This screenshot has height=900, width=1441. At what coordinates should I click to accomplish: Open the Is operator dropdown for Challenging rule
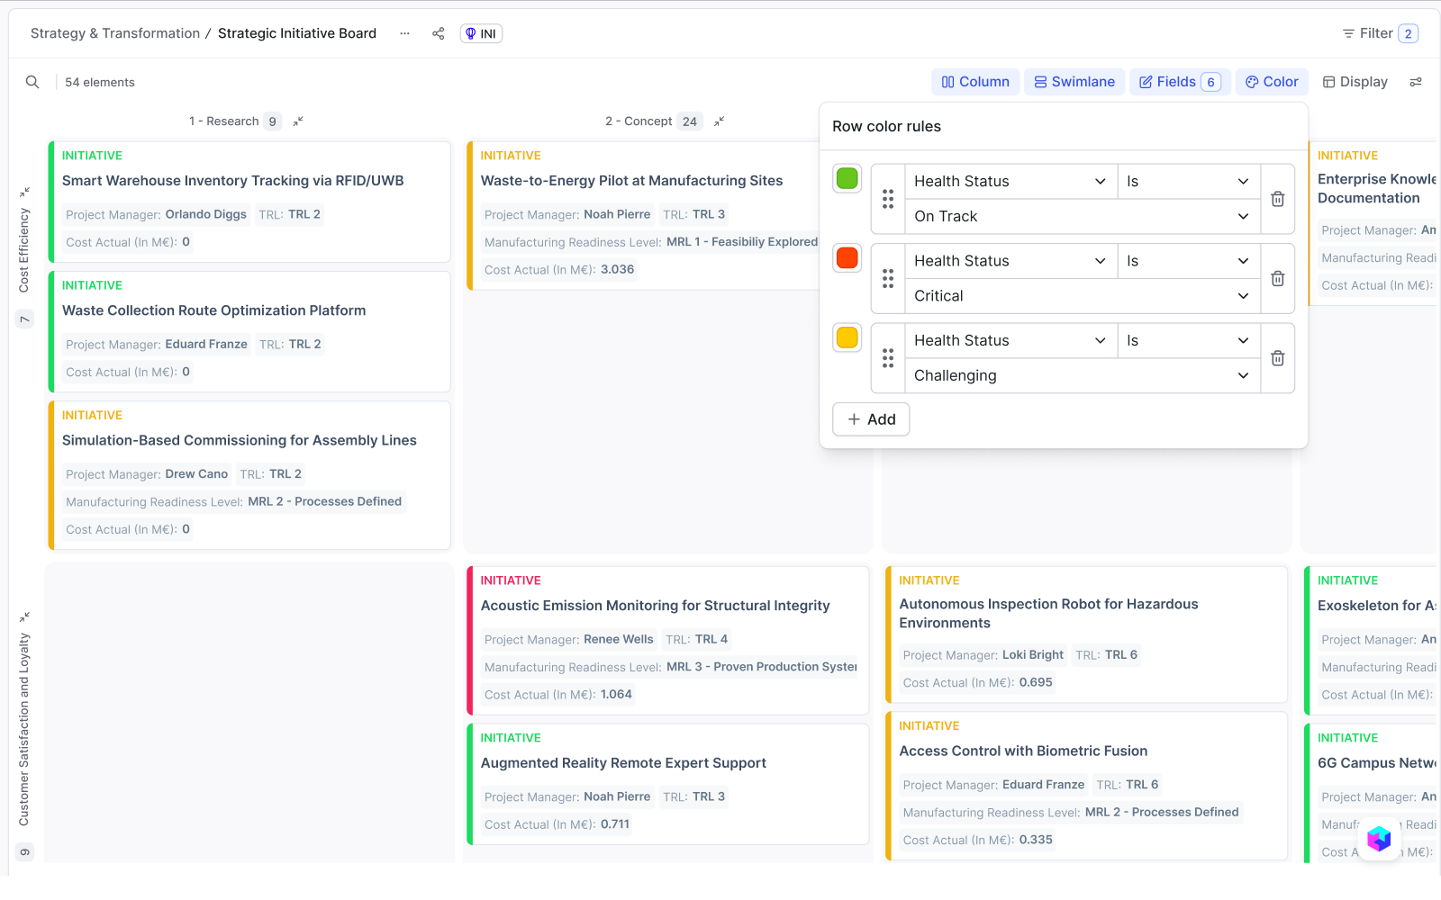click(x=1188, y=340)
